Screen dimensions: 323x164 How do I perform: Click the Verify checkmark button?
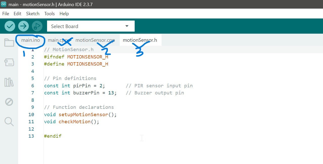[10, 26]
